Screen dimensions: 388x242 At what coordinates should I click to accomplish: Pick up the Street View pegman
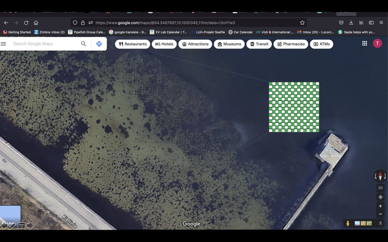click(x=348, y=223)
